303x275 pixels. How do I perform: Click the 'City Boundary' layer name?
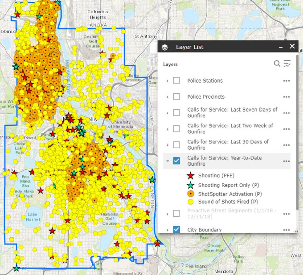[204, 230]
